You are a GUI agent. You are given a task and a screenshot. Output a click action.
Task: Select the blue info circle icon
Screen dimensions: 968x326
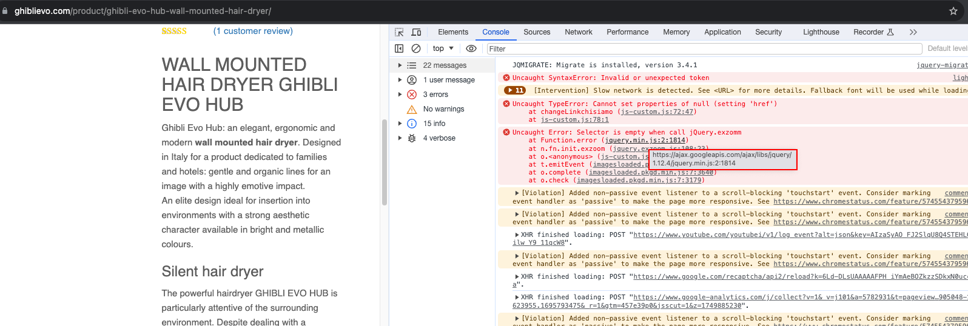(412, 124)
